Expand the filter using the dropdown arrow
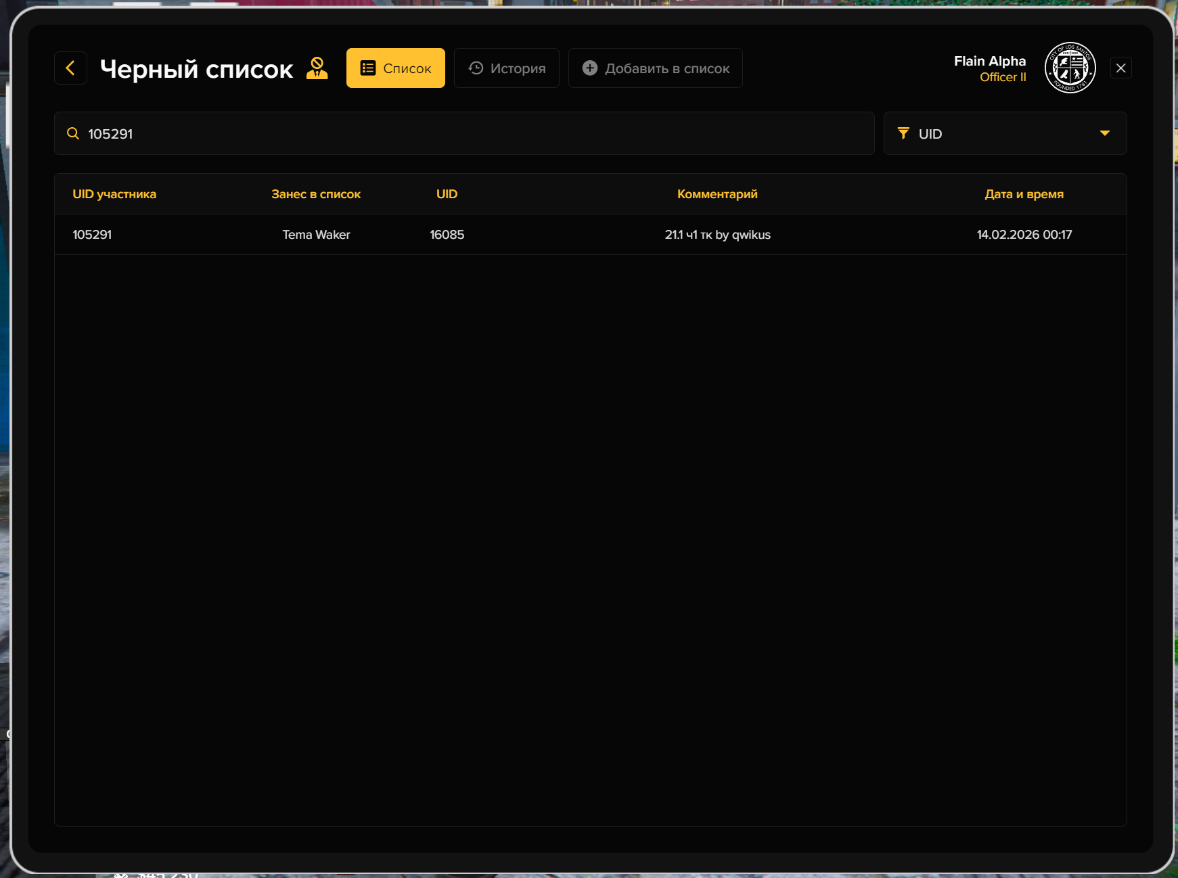Viewport: 1178px width, 878px height. (1105, 133)
